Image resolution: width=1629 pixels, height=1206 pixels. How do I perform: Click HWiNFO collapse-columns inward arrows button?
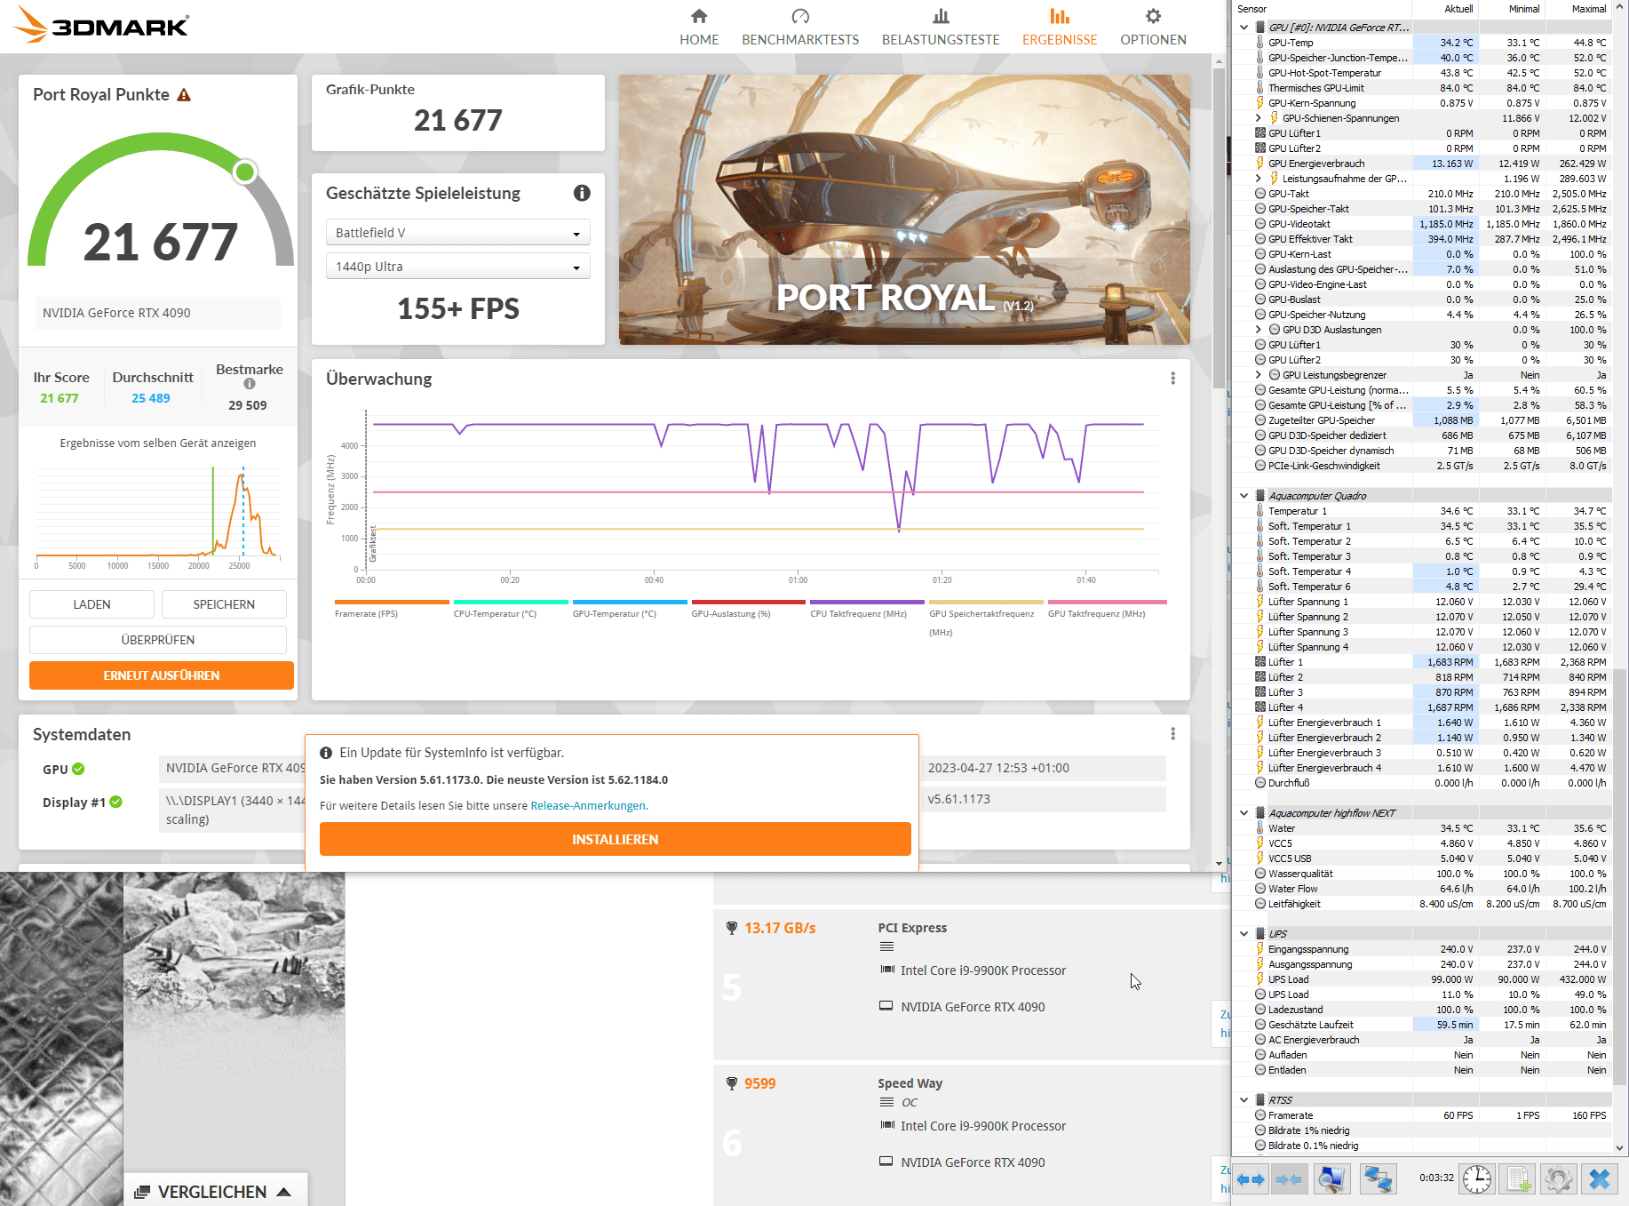[x=1289, y=1179]
